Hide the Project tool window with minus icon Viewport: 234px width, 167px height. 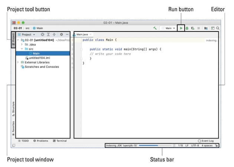coord(67,34)
